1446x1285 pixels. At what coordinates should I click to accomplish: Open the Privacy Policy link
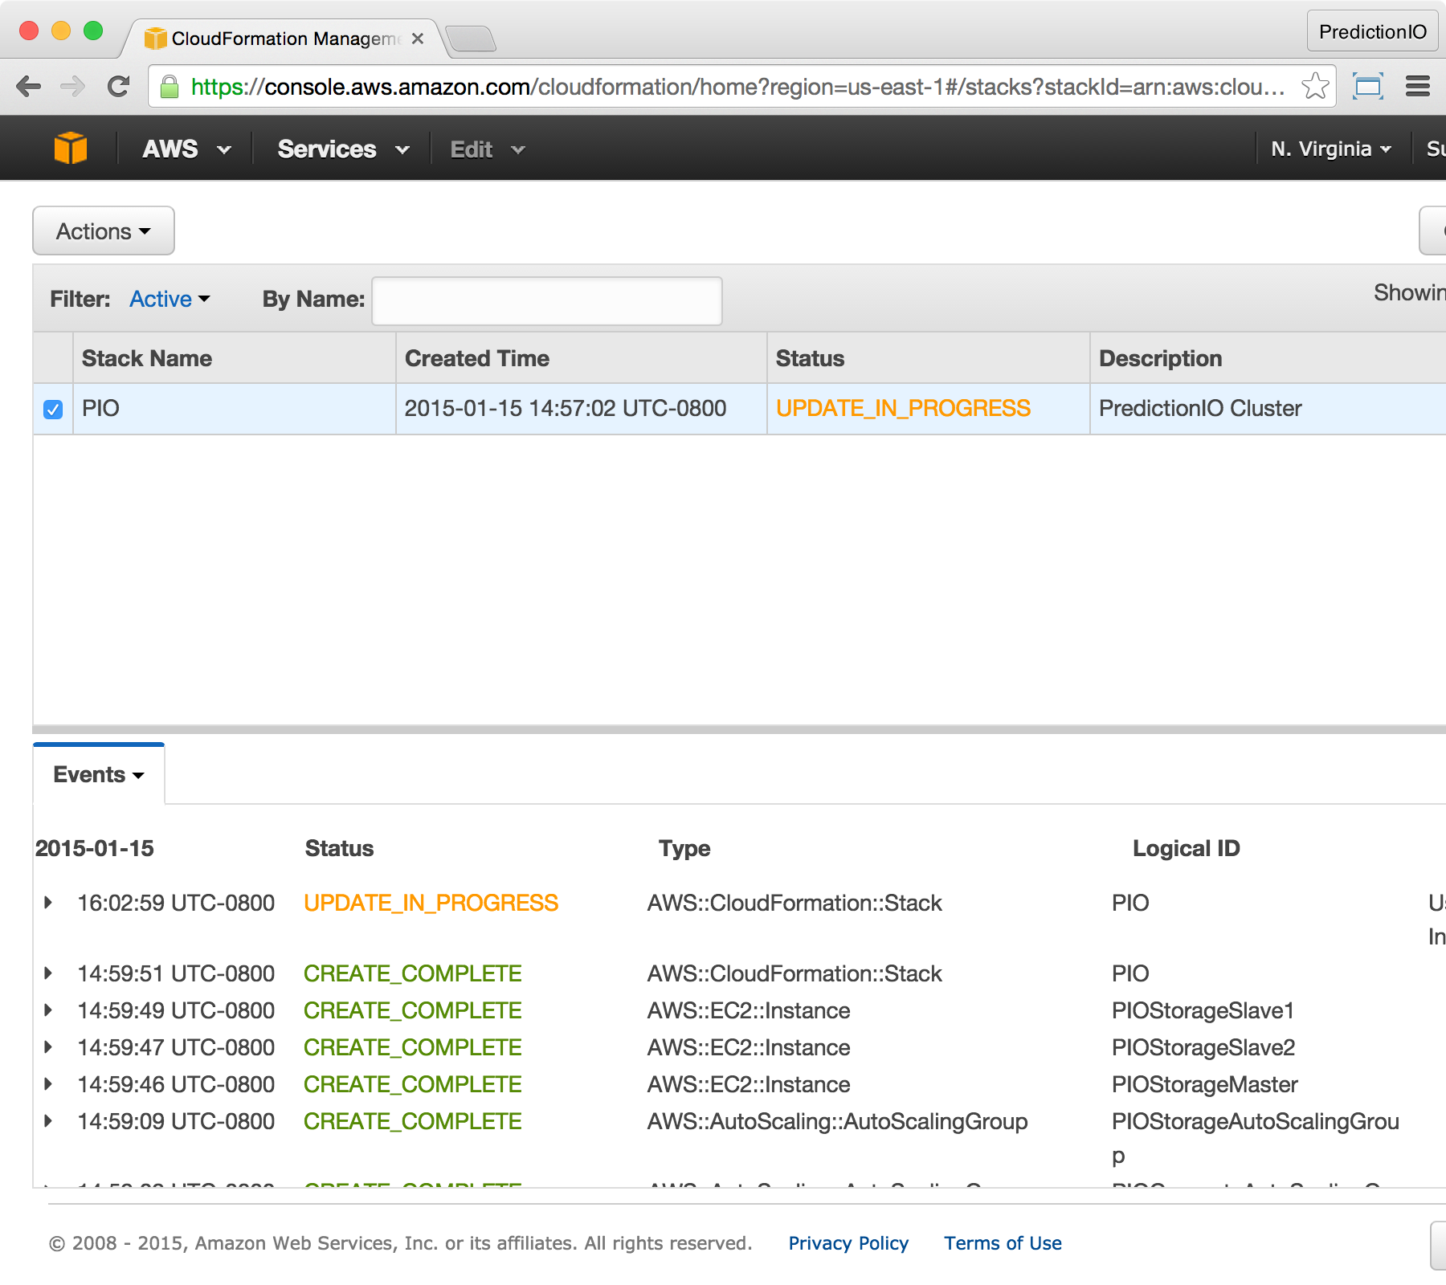848,1243
